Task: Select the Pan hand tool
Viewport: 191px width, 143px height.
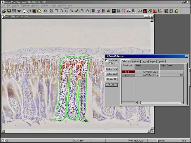Action: point(87,11)
